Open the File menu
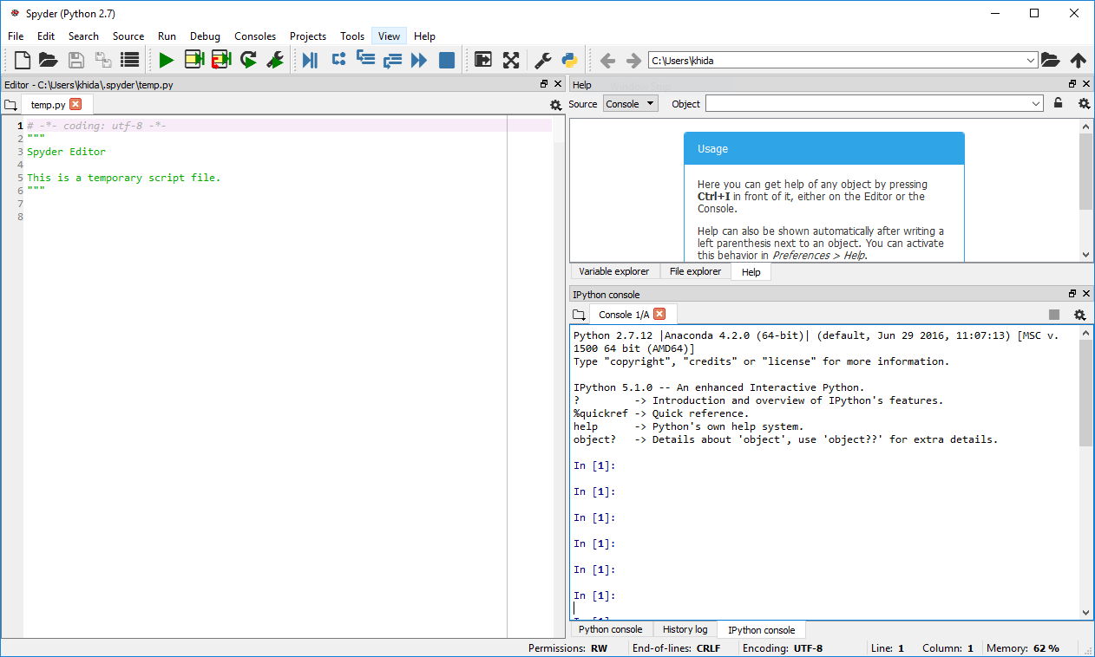The height and width of the screenshot is (657, 1095). point(16,36)
